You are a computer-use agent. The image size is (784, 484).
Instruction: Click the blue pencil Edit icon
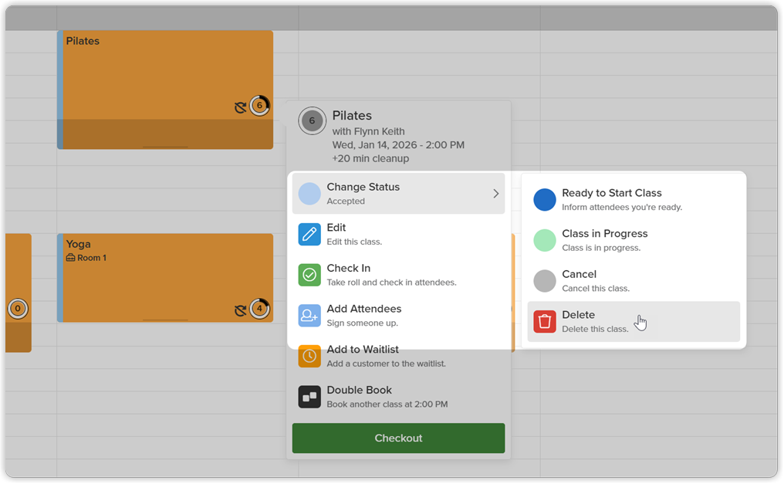pyautogui.click(x=309, y=235)
